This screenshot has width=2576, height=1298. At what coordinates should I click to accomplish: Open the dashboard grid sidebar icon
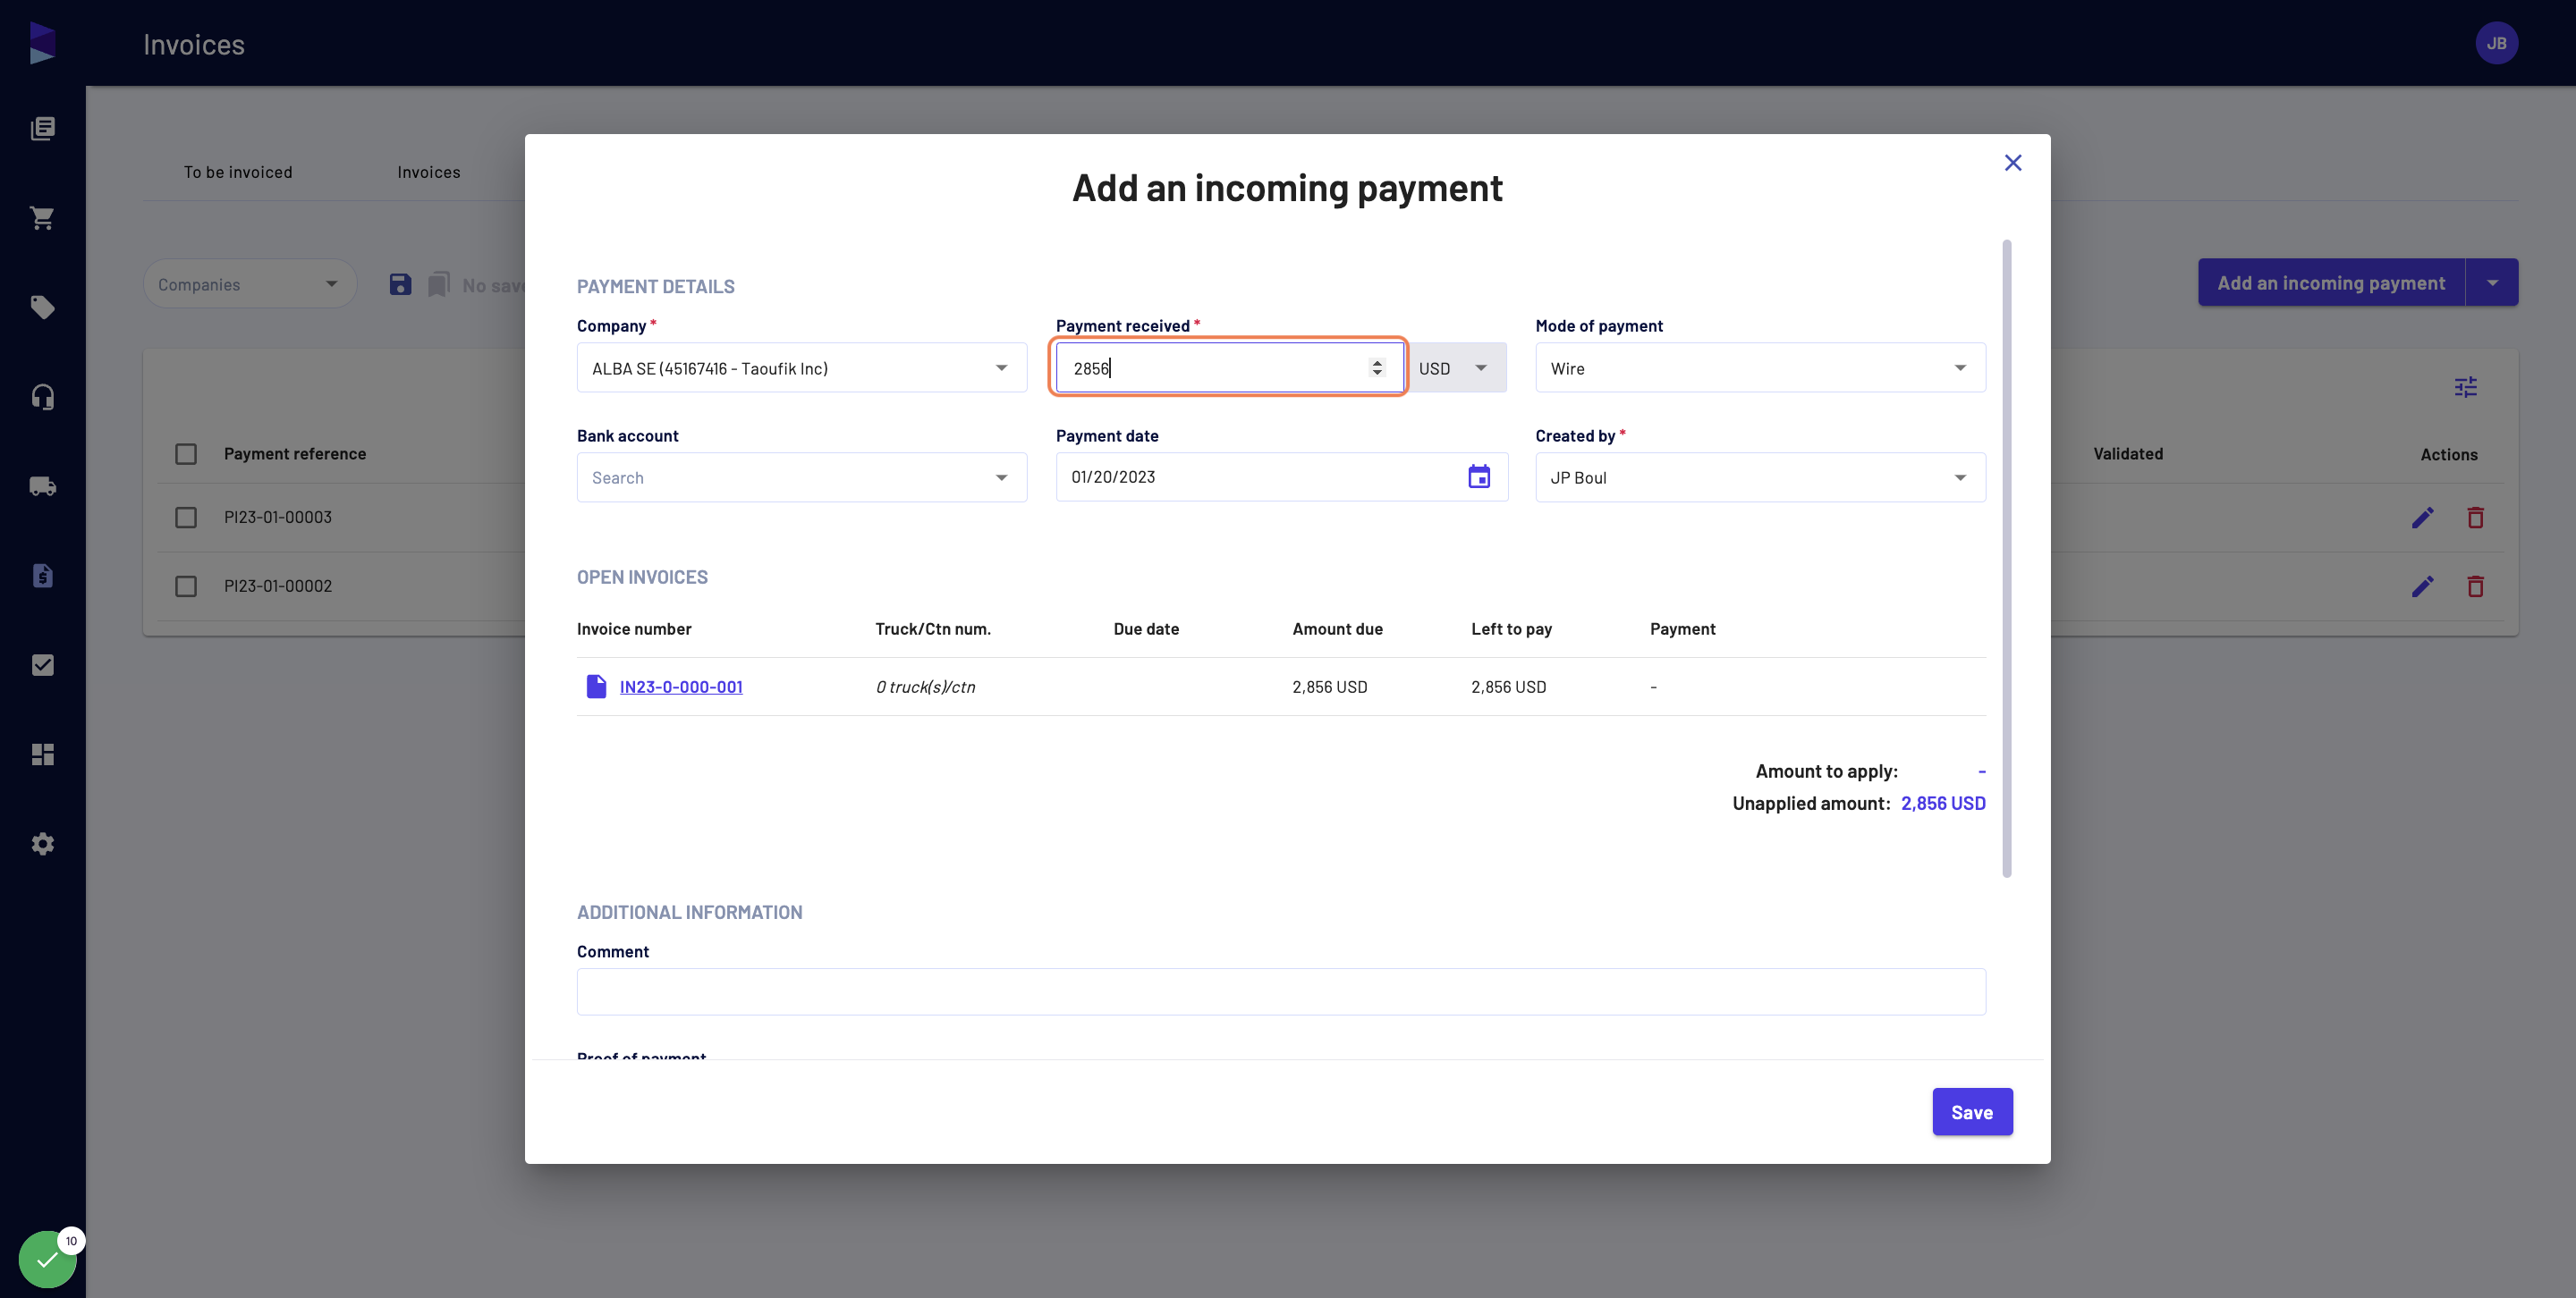[x=42, y=754]
